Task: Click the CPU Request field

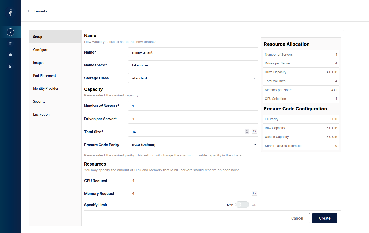Action: pyautogui.click(x=193, y=181)
